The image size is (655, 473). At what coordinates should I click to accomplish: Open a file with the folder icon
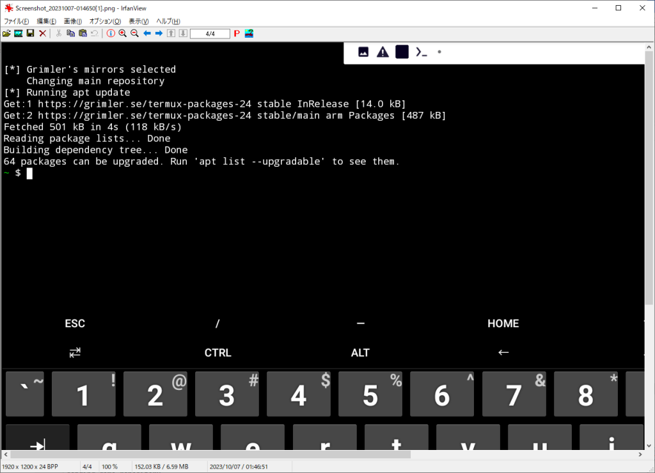pyautogui.click(x=6, y=33)
